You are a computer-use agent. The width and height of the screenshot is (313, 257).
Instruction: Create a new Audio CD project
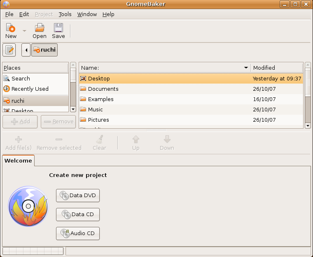[78, 233]
